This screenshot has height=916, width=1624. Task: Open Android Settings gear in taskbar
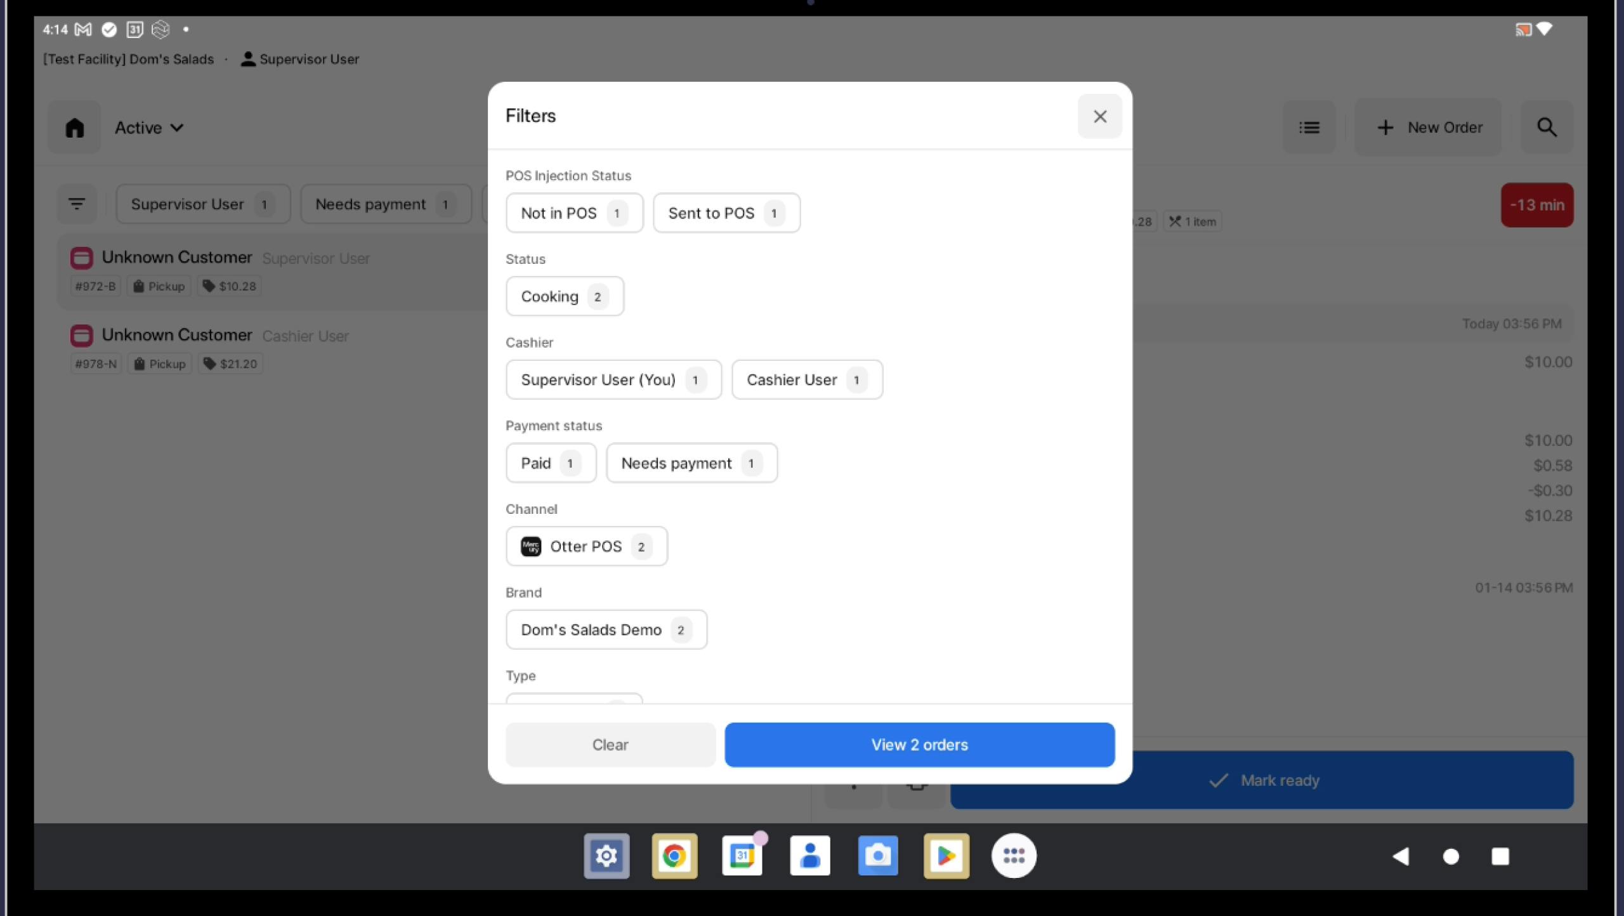pos(606,856)
